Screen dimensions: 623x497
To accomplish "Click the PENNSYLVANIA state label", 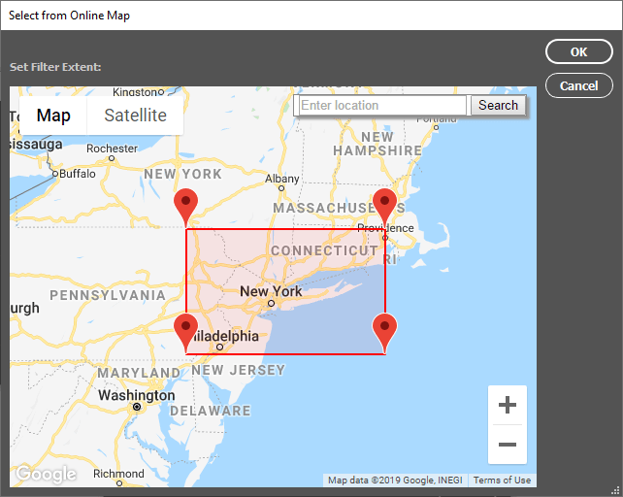I will coord(108,295).
